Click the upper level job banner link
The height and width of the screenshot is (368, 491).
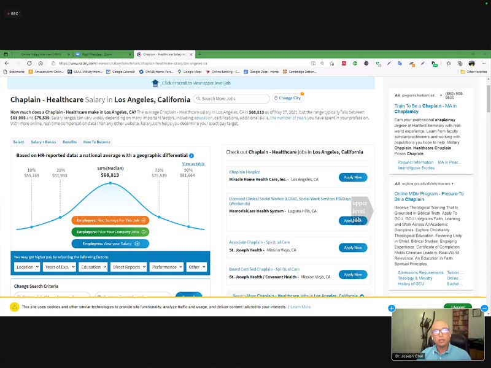tap(191, 83)
